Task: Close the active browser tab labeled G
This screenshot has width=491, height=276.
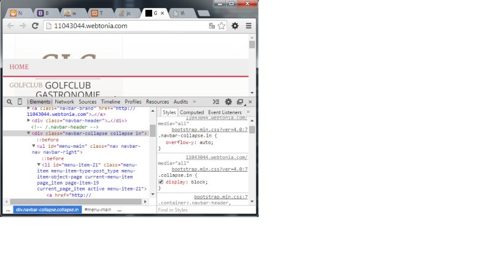Action: coord(162,13)
